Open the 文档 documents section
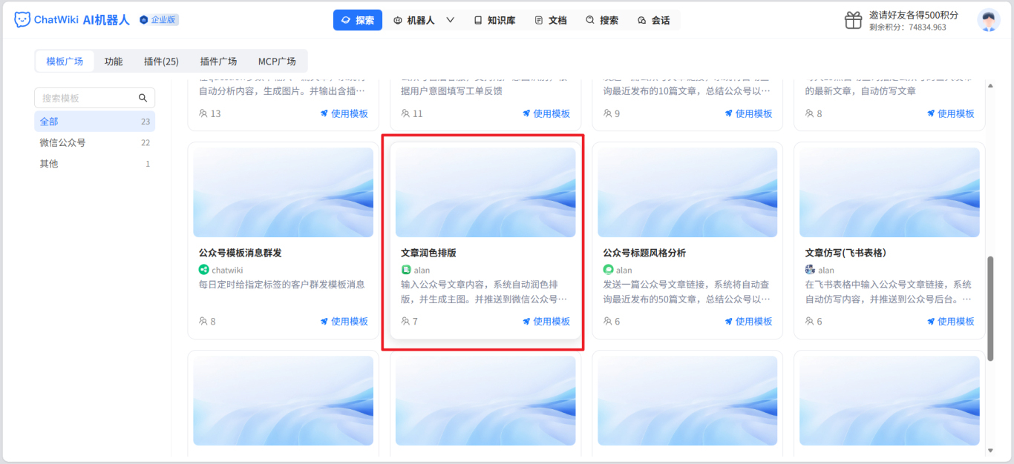1014x464 pixels. (551, 20)
